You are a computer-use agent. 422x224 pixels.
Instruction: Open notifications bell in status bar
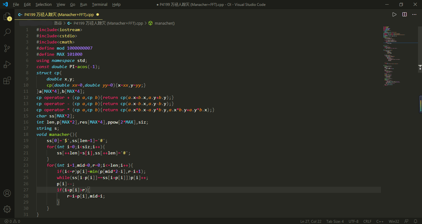(416, 221)
